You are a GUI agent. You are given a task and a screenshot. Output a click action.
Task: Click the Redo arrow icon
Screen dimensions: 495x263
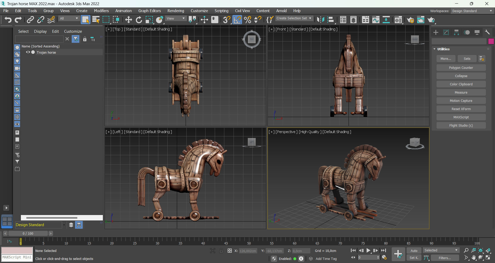[18, 20]
